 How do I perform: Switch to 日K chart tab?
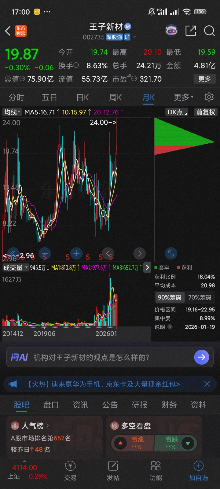82,97
